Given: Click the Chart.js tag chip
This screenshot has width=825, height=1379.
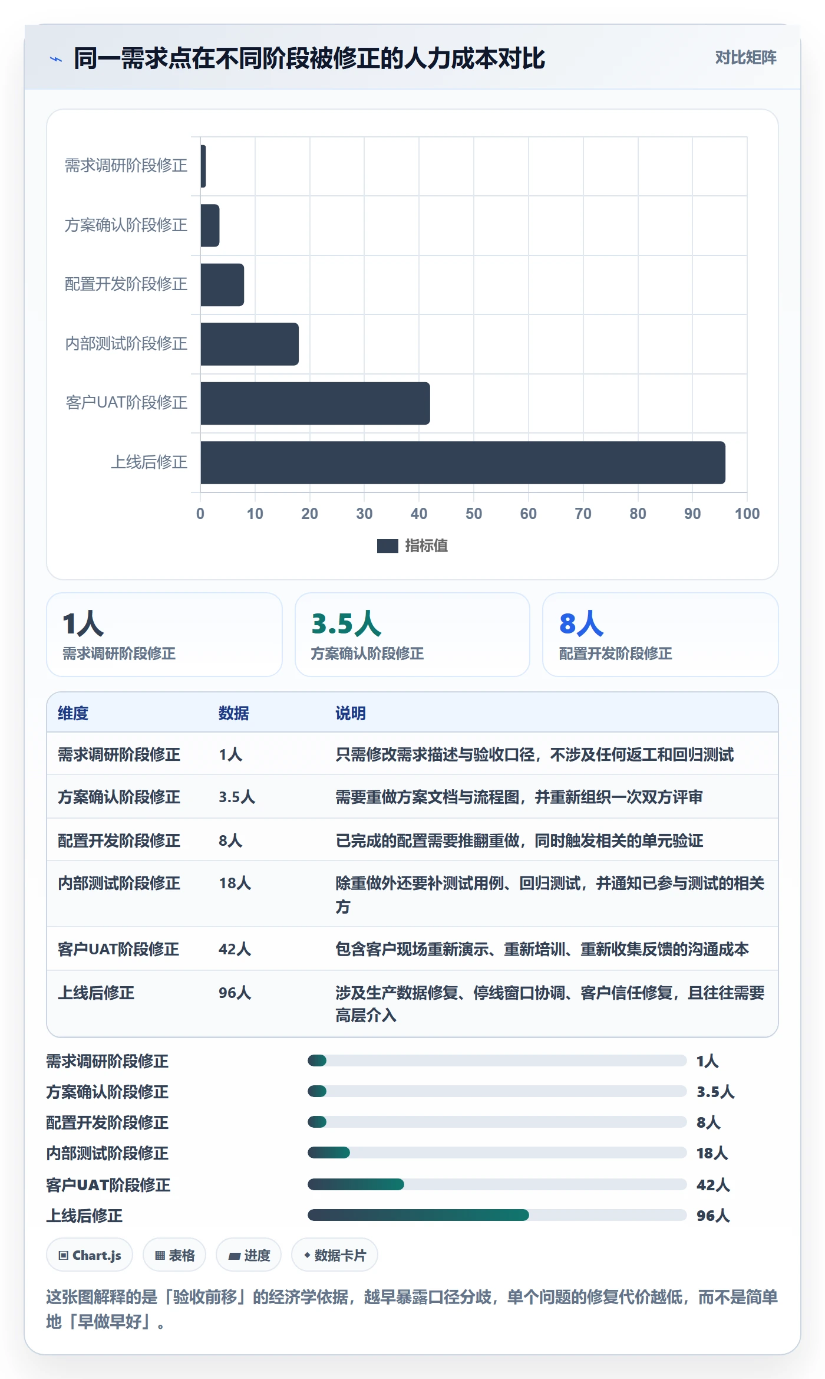Looking at the screenshot, I should (x=90, y=1255).
